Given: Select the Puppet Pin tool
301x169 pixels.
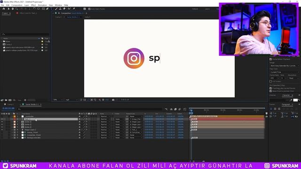Looking at the screenshot, I should pyautogui.click(x=74, y=9).
